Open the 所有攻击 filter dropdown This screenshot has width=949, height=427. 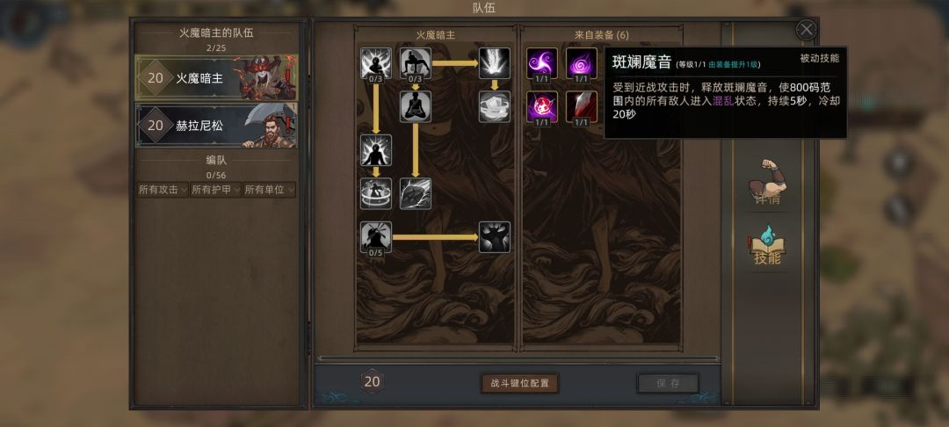[x=163, y=190]
